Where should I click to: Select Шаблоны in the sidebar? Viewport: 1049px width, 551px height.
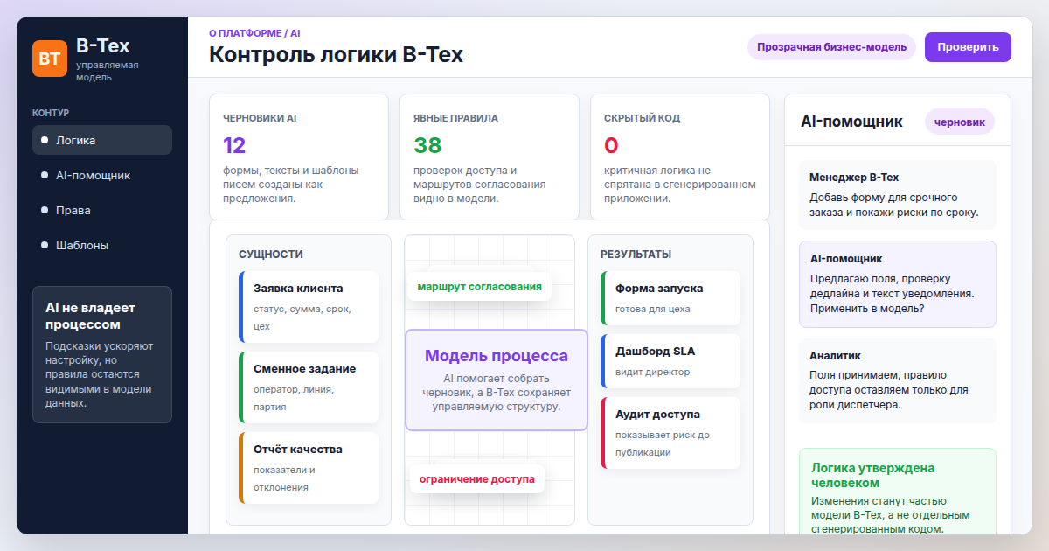102,245
